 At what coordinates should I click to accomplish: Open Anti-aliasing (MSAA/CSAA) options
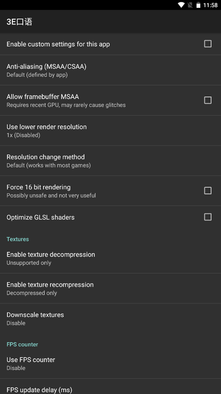tap(110, 70)
